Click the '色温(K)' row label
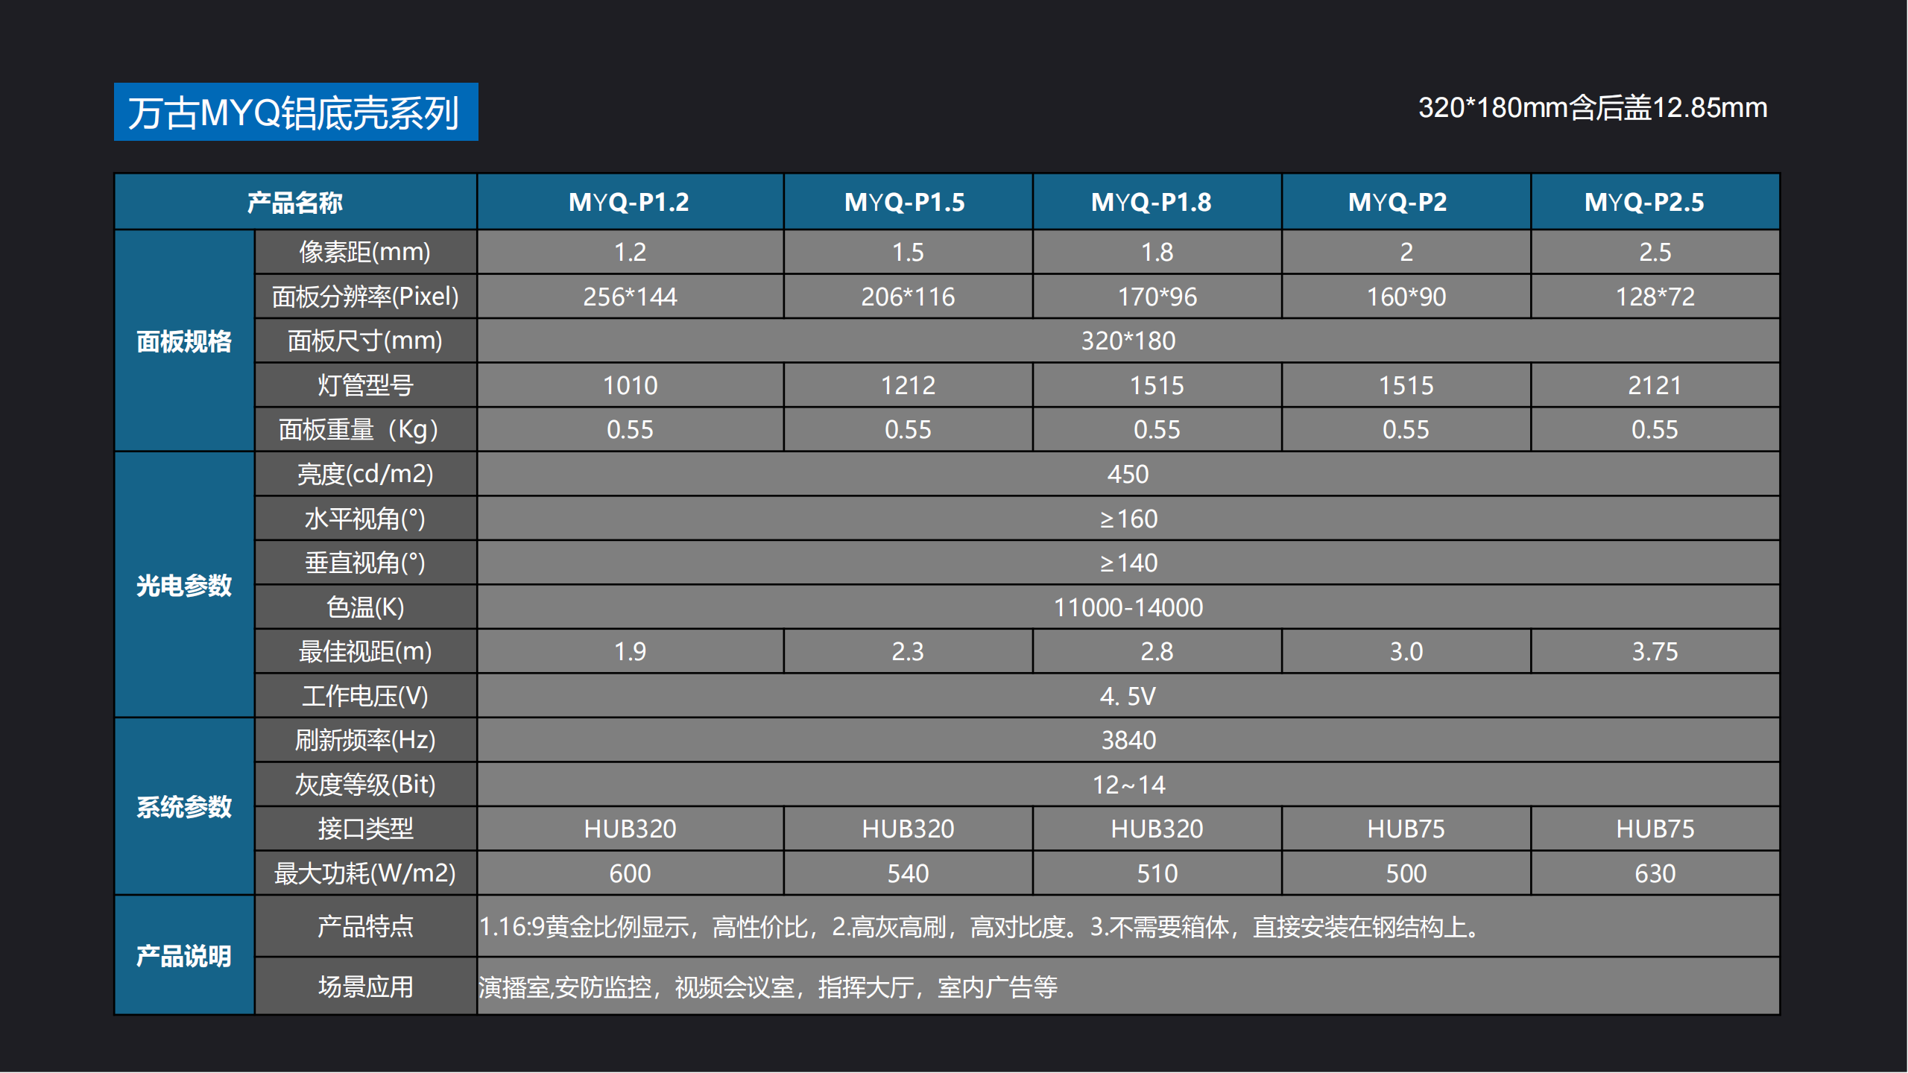The image size is (1908, 1073). click(x=365, y=607)
